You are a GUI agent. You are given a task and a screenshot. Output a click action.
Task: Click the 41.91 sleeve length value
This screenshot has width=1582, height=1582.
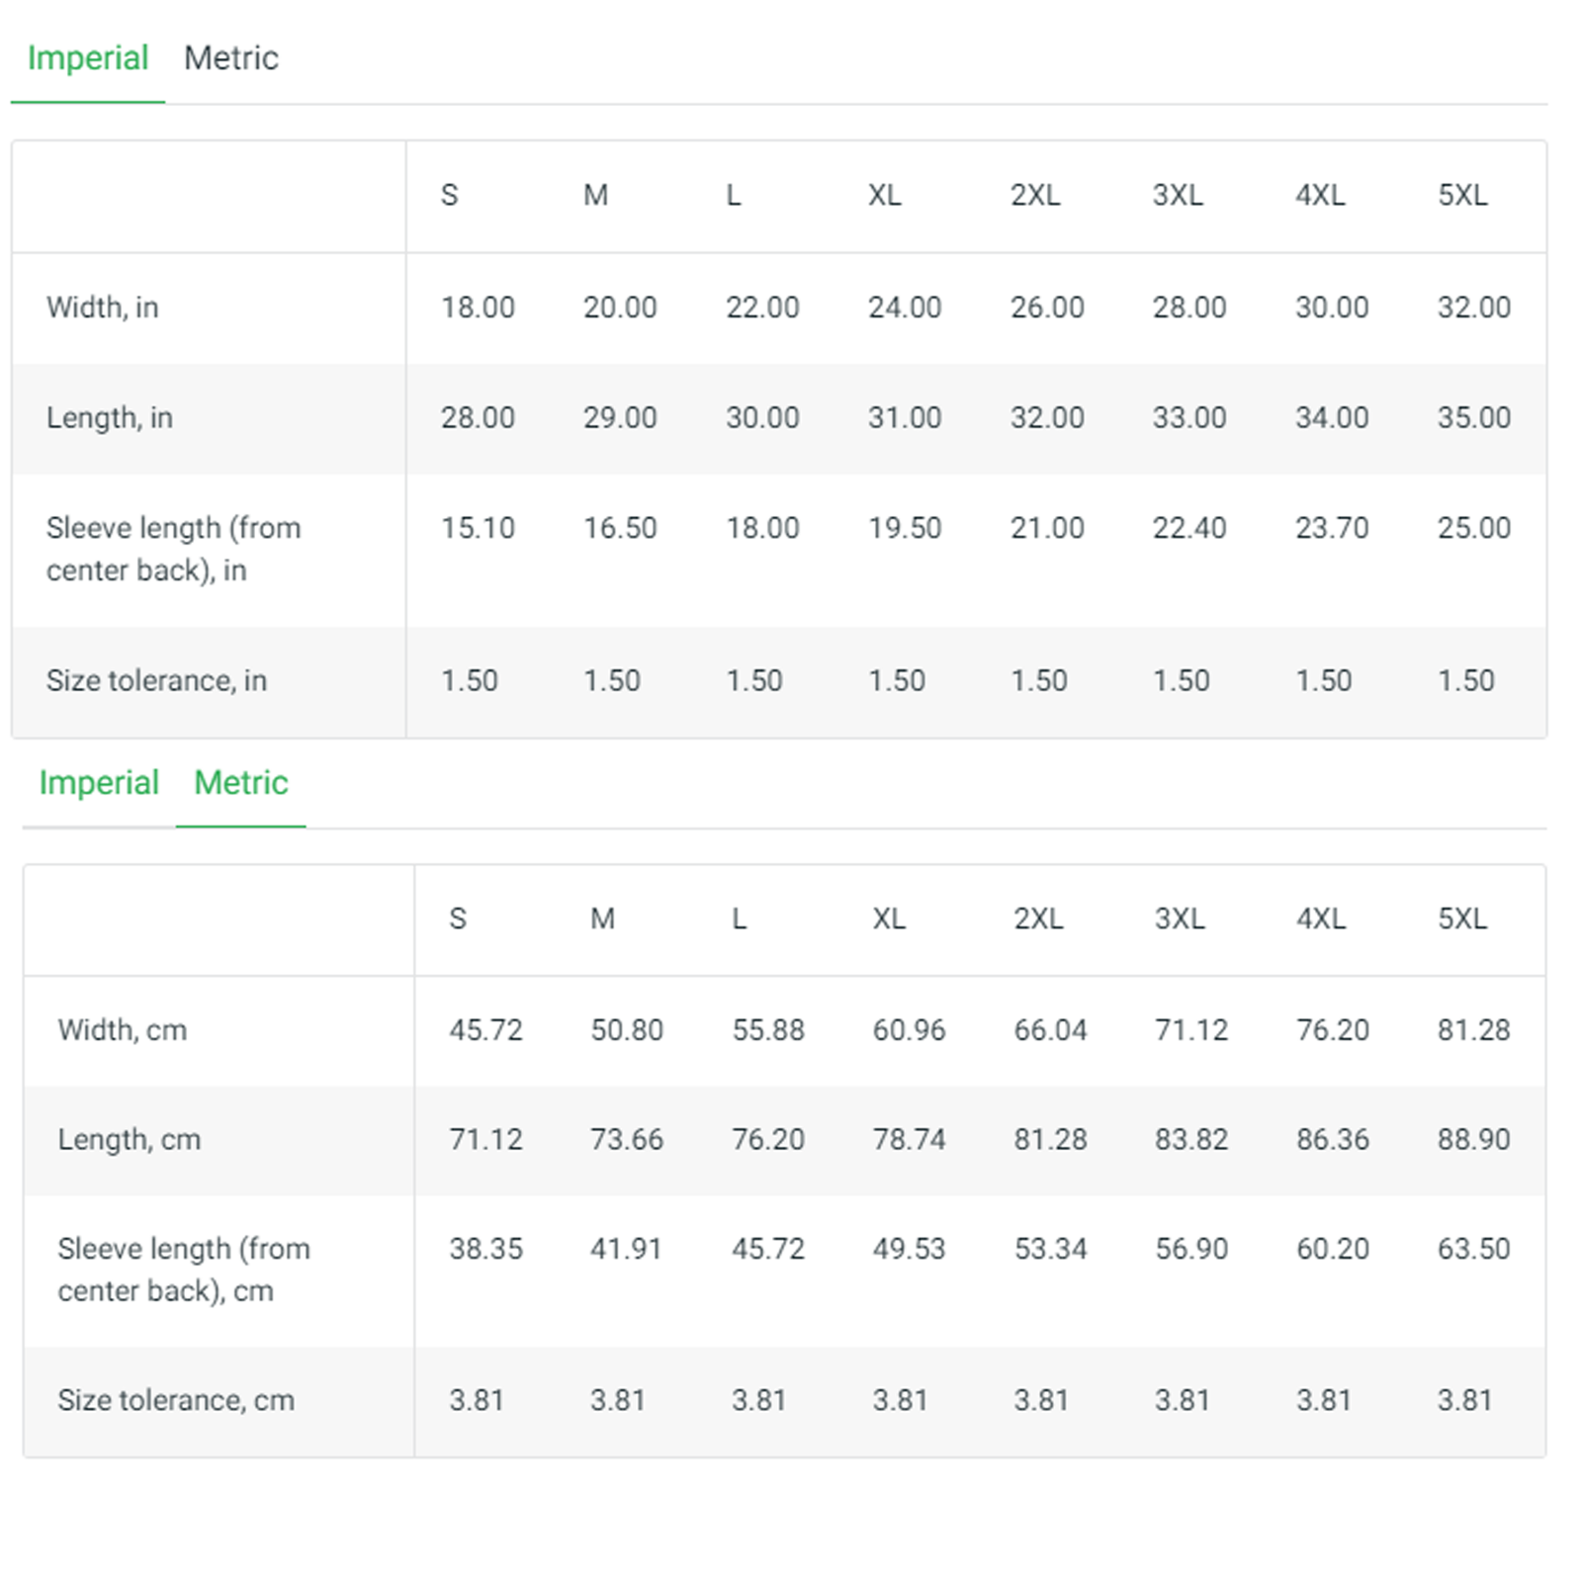626,1249
